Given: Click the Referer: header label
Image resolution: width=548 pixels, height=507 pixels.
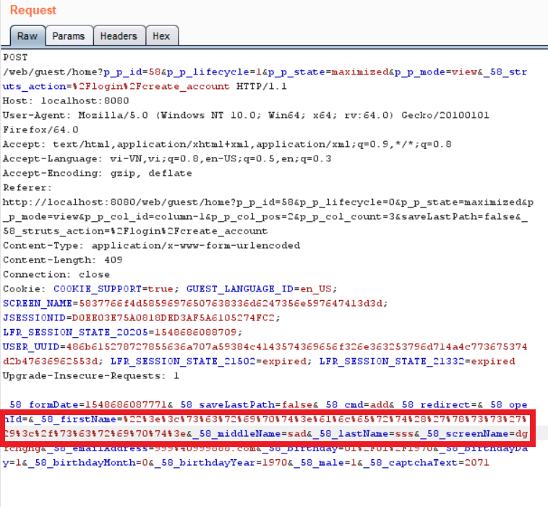Looking at the screenshot, I should [x=27, y=188].
